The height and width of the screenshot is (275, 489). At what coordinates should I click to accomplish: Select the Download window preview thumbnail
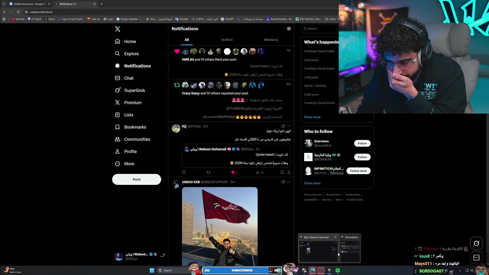tap(350, 251)
